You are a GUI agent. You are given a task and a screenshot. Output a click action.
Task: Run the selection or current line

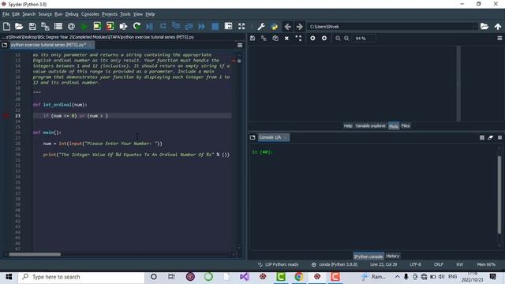coord(123,26)
